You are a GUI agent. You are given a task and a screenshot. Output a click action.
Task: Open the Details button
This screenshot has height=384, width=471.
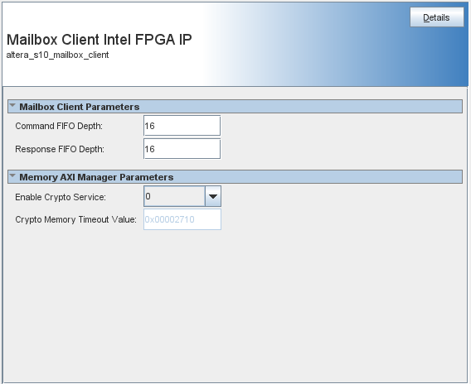[437, 17]
